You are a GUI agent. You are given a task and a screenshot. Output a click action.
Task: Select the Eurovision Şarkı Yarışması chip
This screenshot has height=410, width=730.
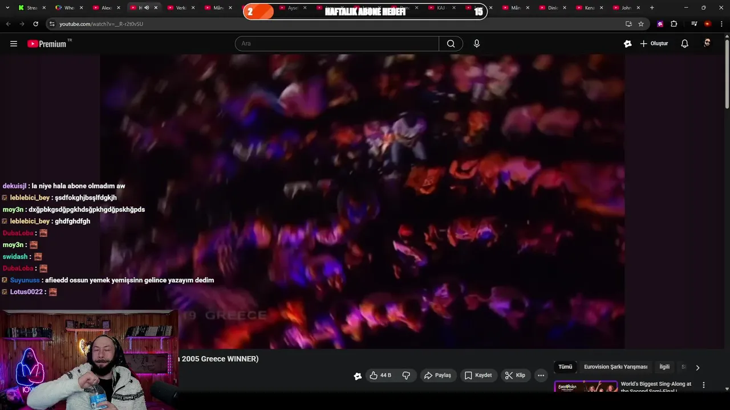[x=616, y=367]
